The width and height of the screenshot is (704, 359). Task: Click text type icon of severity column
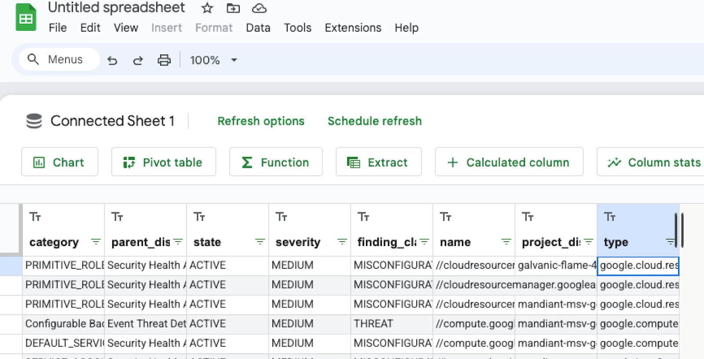pos(282,217)
